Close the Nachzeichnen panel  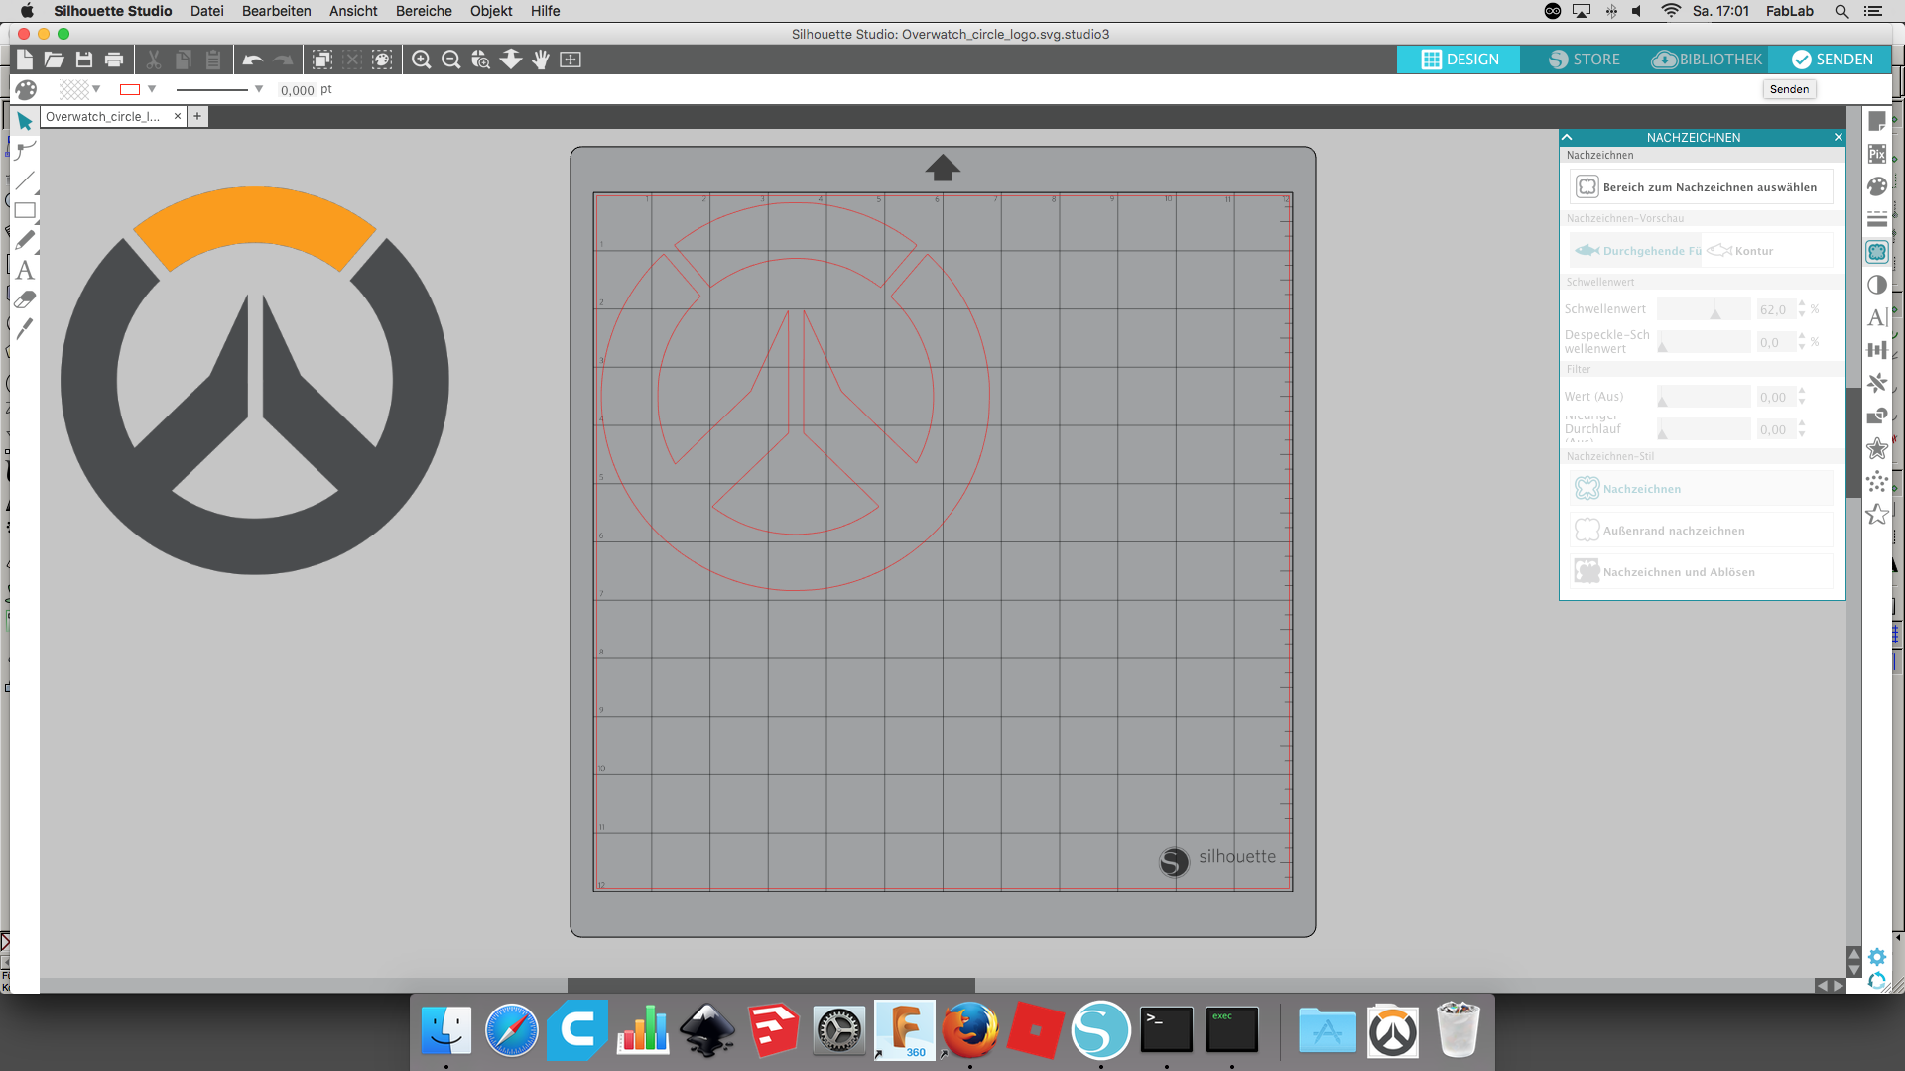[1838, 137]
